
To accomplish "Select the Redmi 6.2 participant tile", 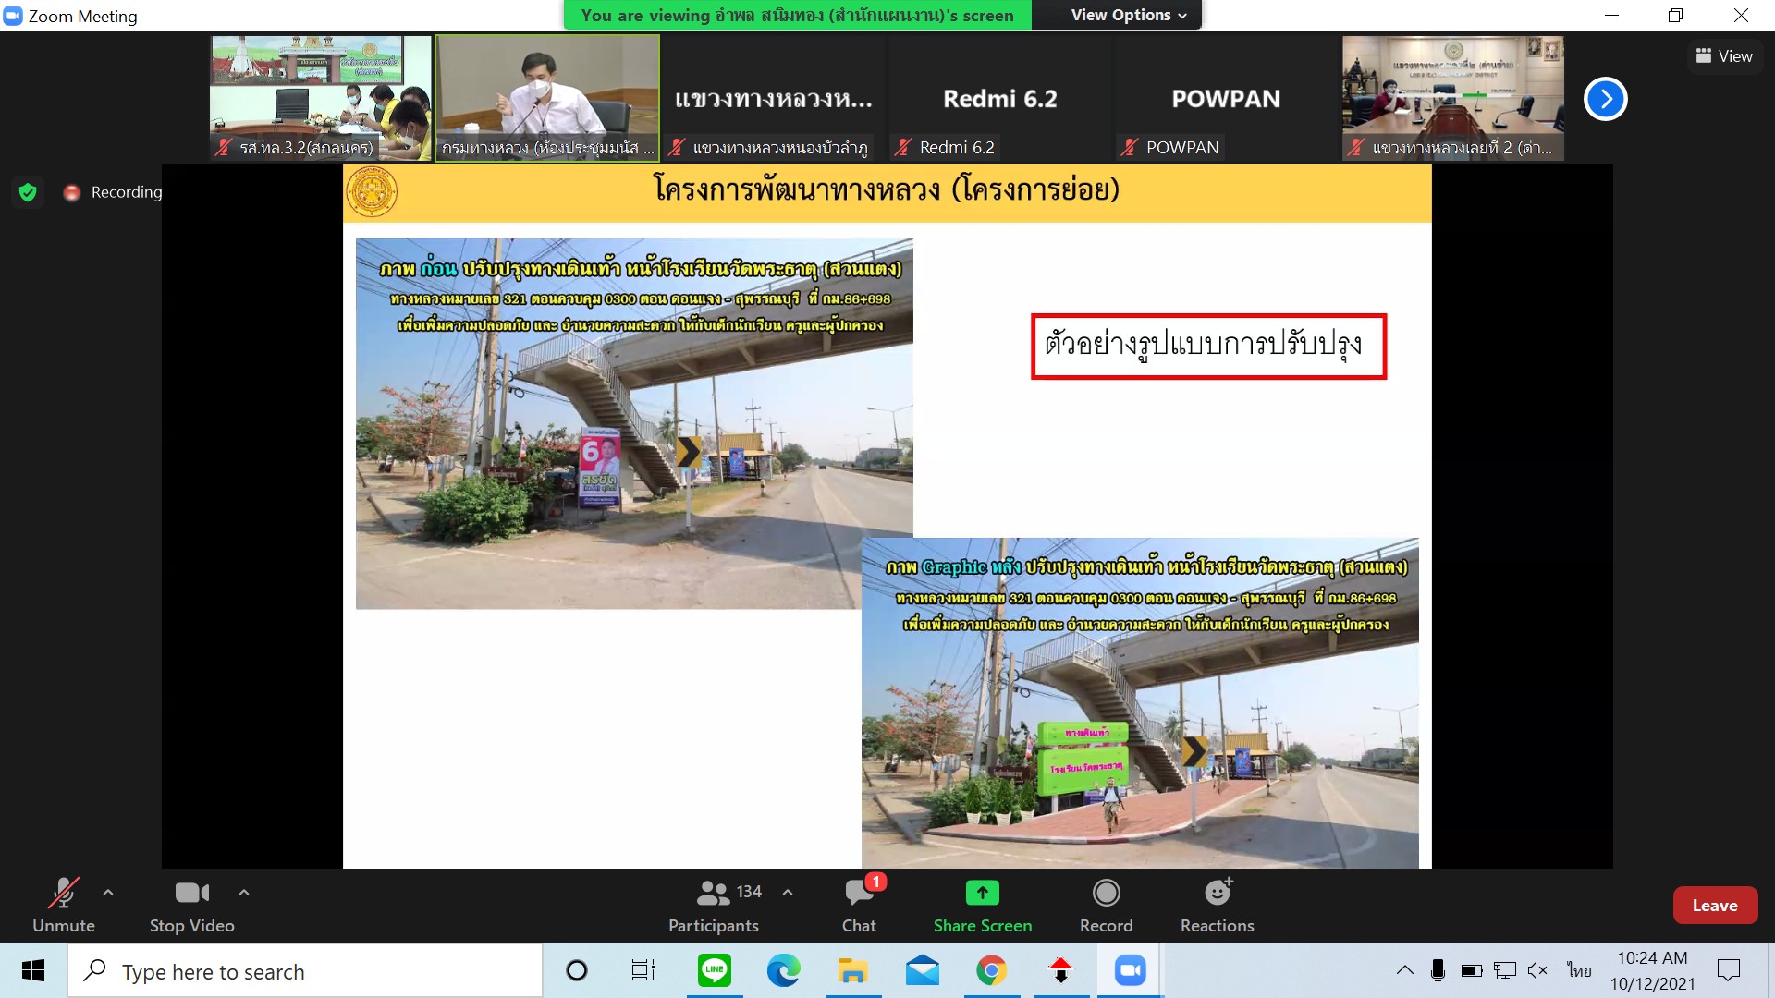I will [x=999, y=99].
